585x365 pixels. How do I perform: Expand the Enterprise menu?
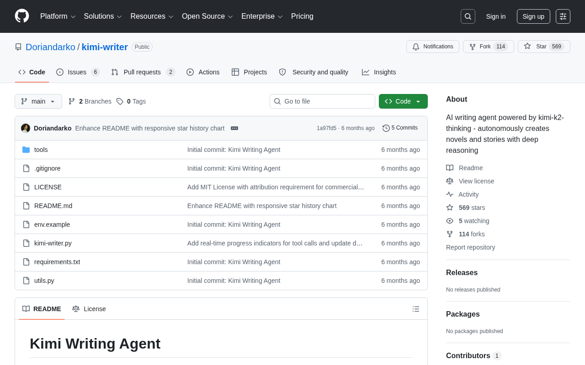pyautogui.click(x=262, y=16)
